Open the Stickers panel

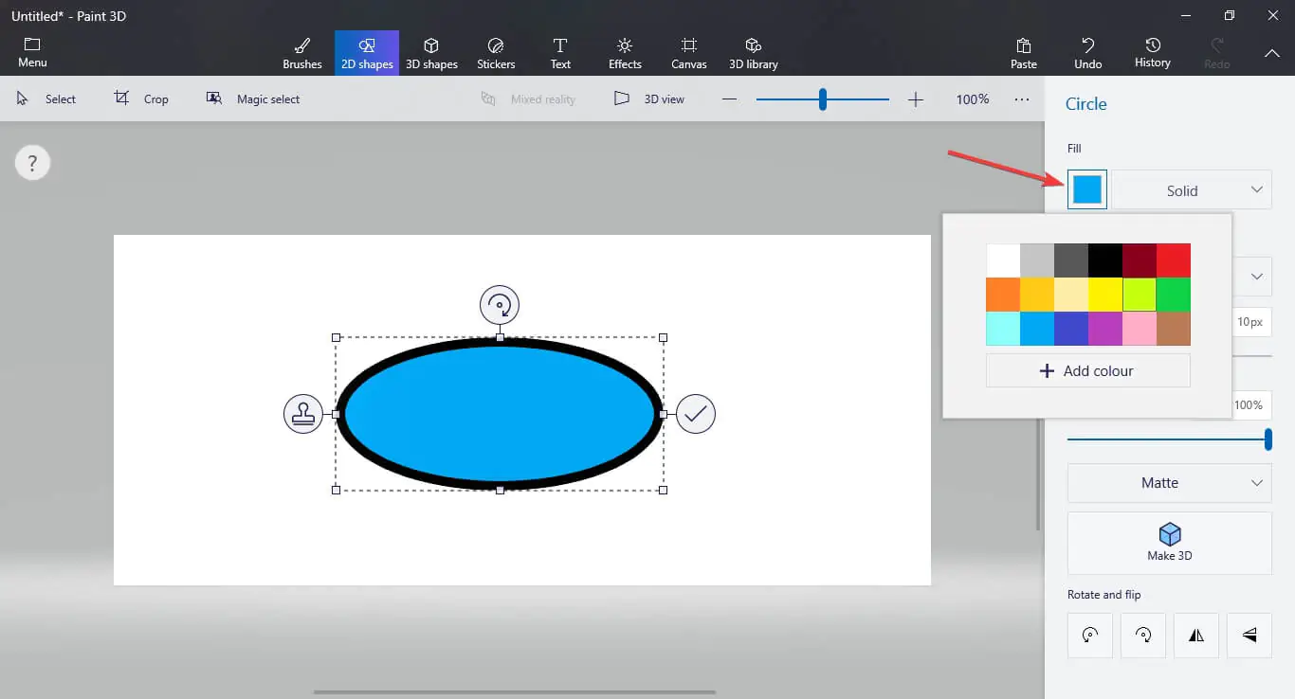(x=496, y=53)
